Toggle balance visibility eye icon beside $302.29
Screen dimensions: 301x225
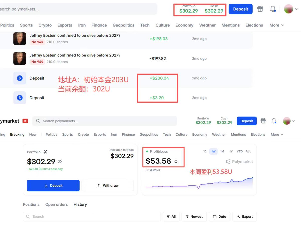tap(60, 162)
